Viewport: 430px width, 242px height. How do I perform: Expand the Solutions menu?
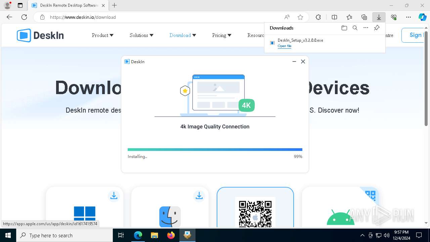click(x=141, y=35)
